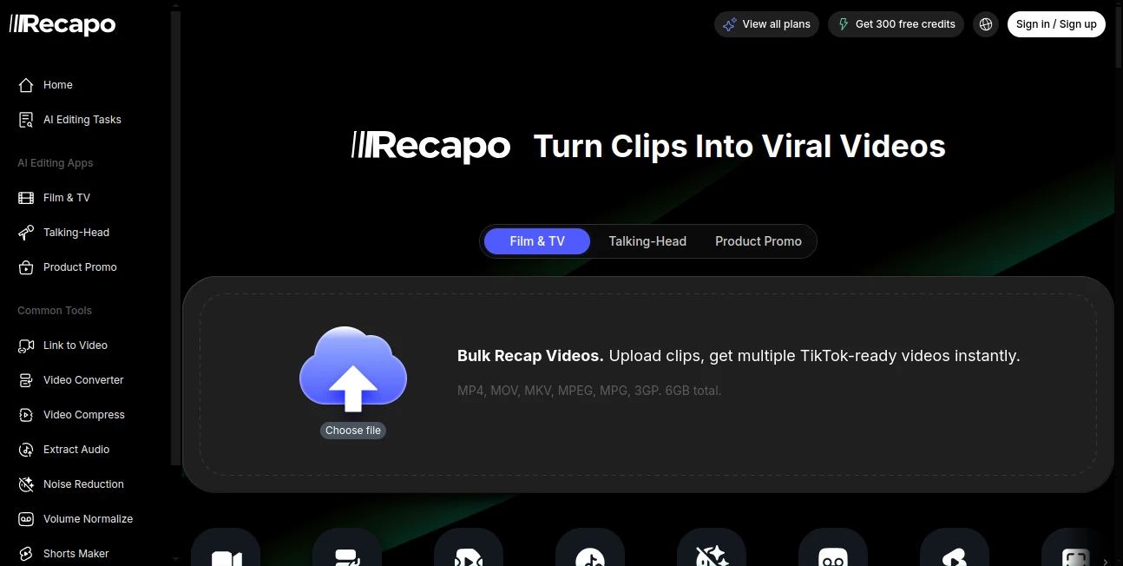
Task: Open the Noise Reduction tool
Action: tap(85, 484)
